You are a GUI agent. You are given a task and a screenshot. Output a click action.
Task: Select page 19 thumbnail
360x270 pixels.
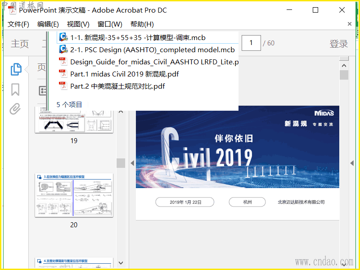pyautogui.click(x=74, y=121)
